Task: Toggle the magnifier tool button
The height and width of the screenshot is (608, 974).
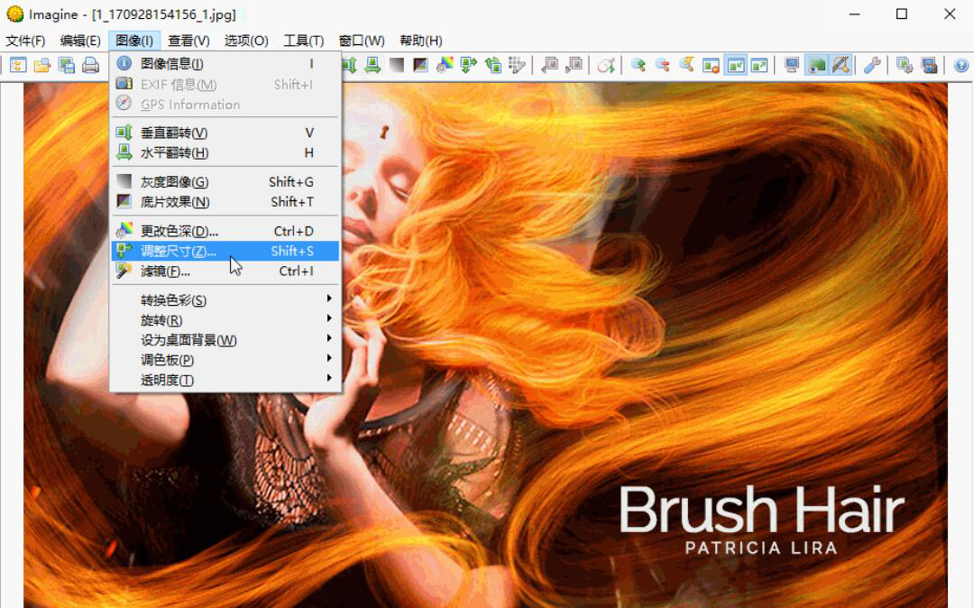Action: click(x=841, y=65)
